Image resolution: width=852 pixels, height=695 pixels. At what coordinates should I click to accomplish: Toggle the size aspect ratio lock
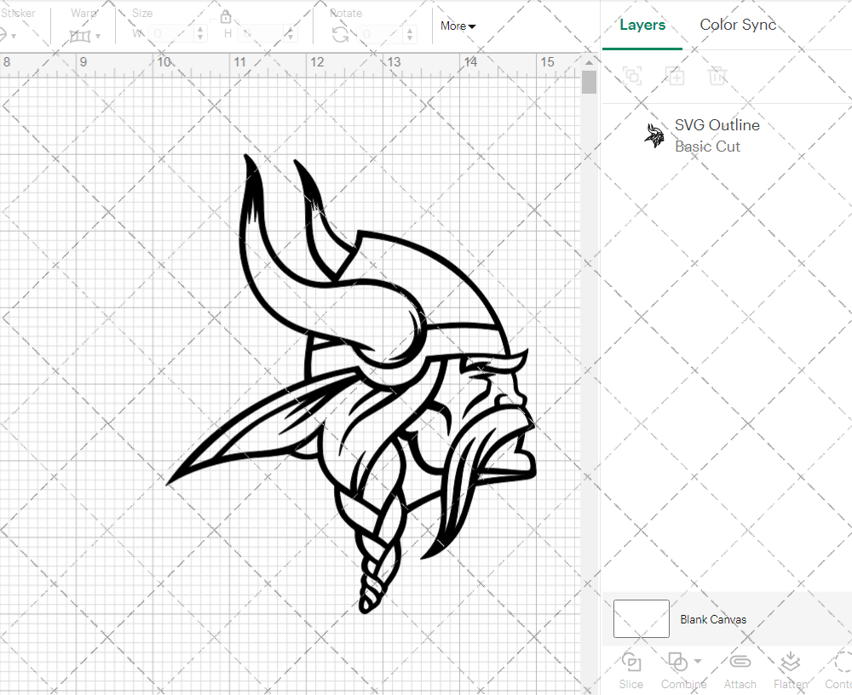click(226, 17)
